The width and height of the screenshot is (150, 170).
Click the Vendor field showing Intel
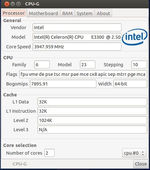77,28
